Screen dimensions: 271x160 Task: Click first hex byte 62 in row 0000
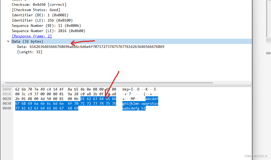click(x=17, y=89)
